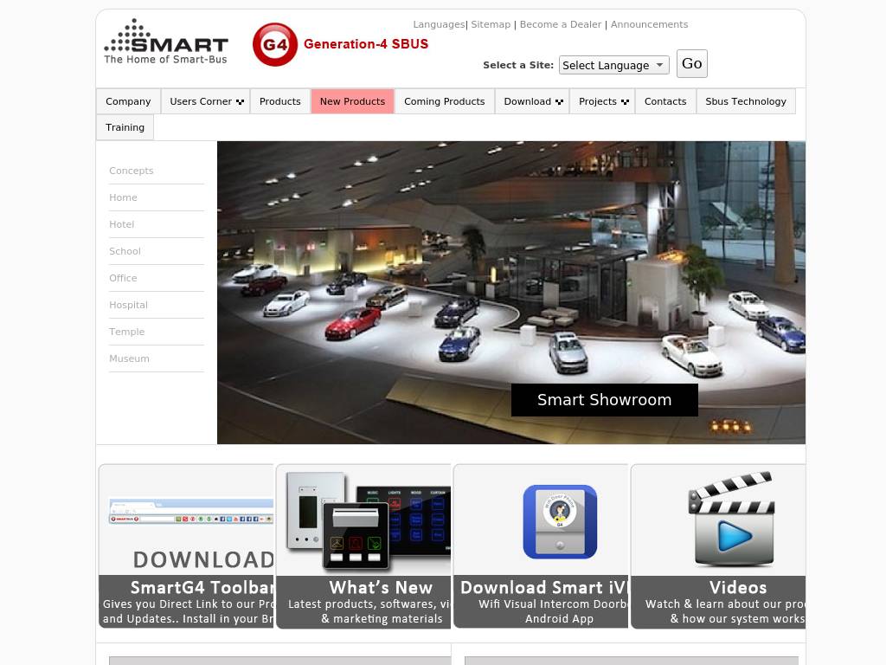Click the red G4 Generation-4 badge
The width and height of the screenshot is (886, 665).
click(275, 44)
